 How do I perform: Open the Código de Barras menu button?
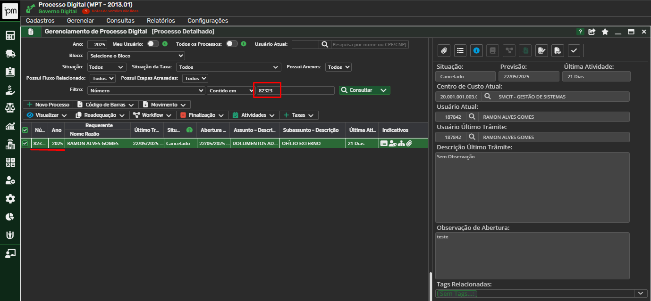pyautogui.click(x=106, y=105)
